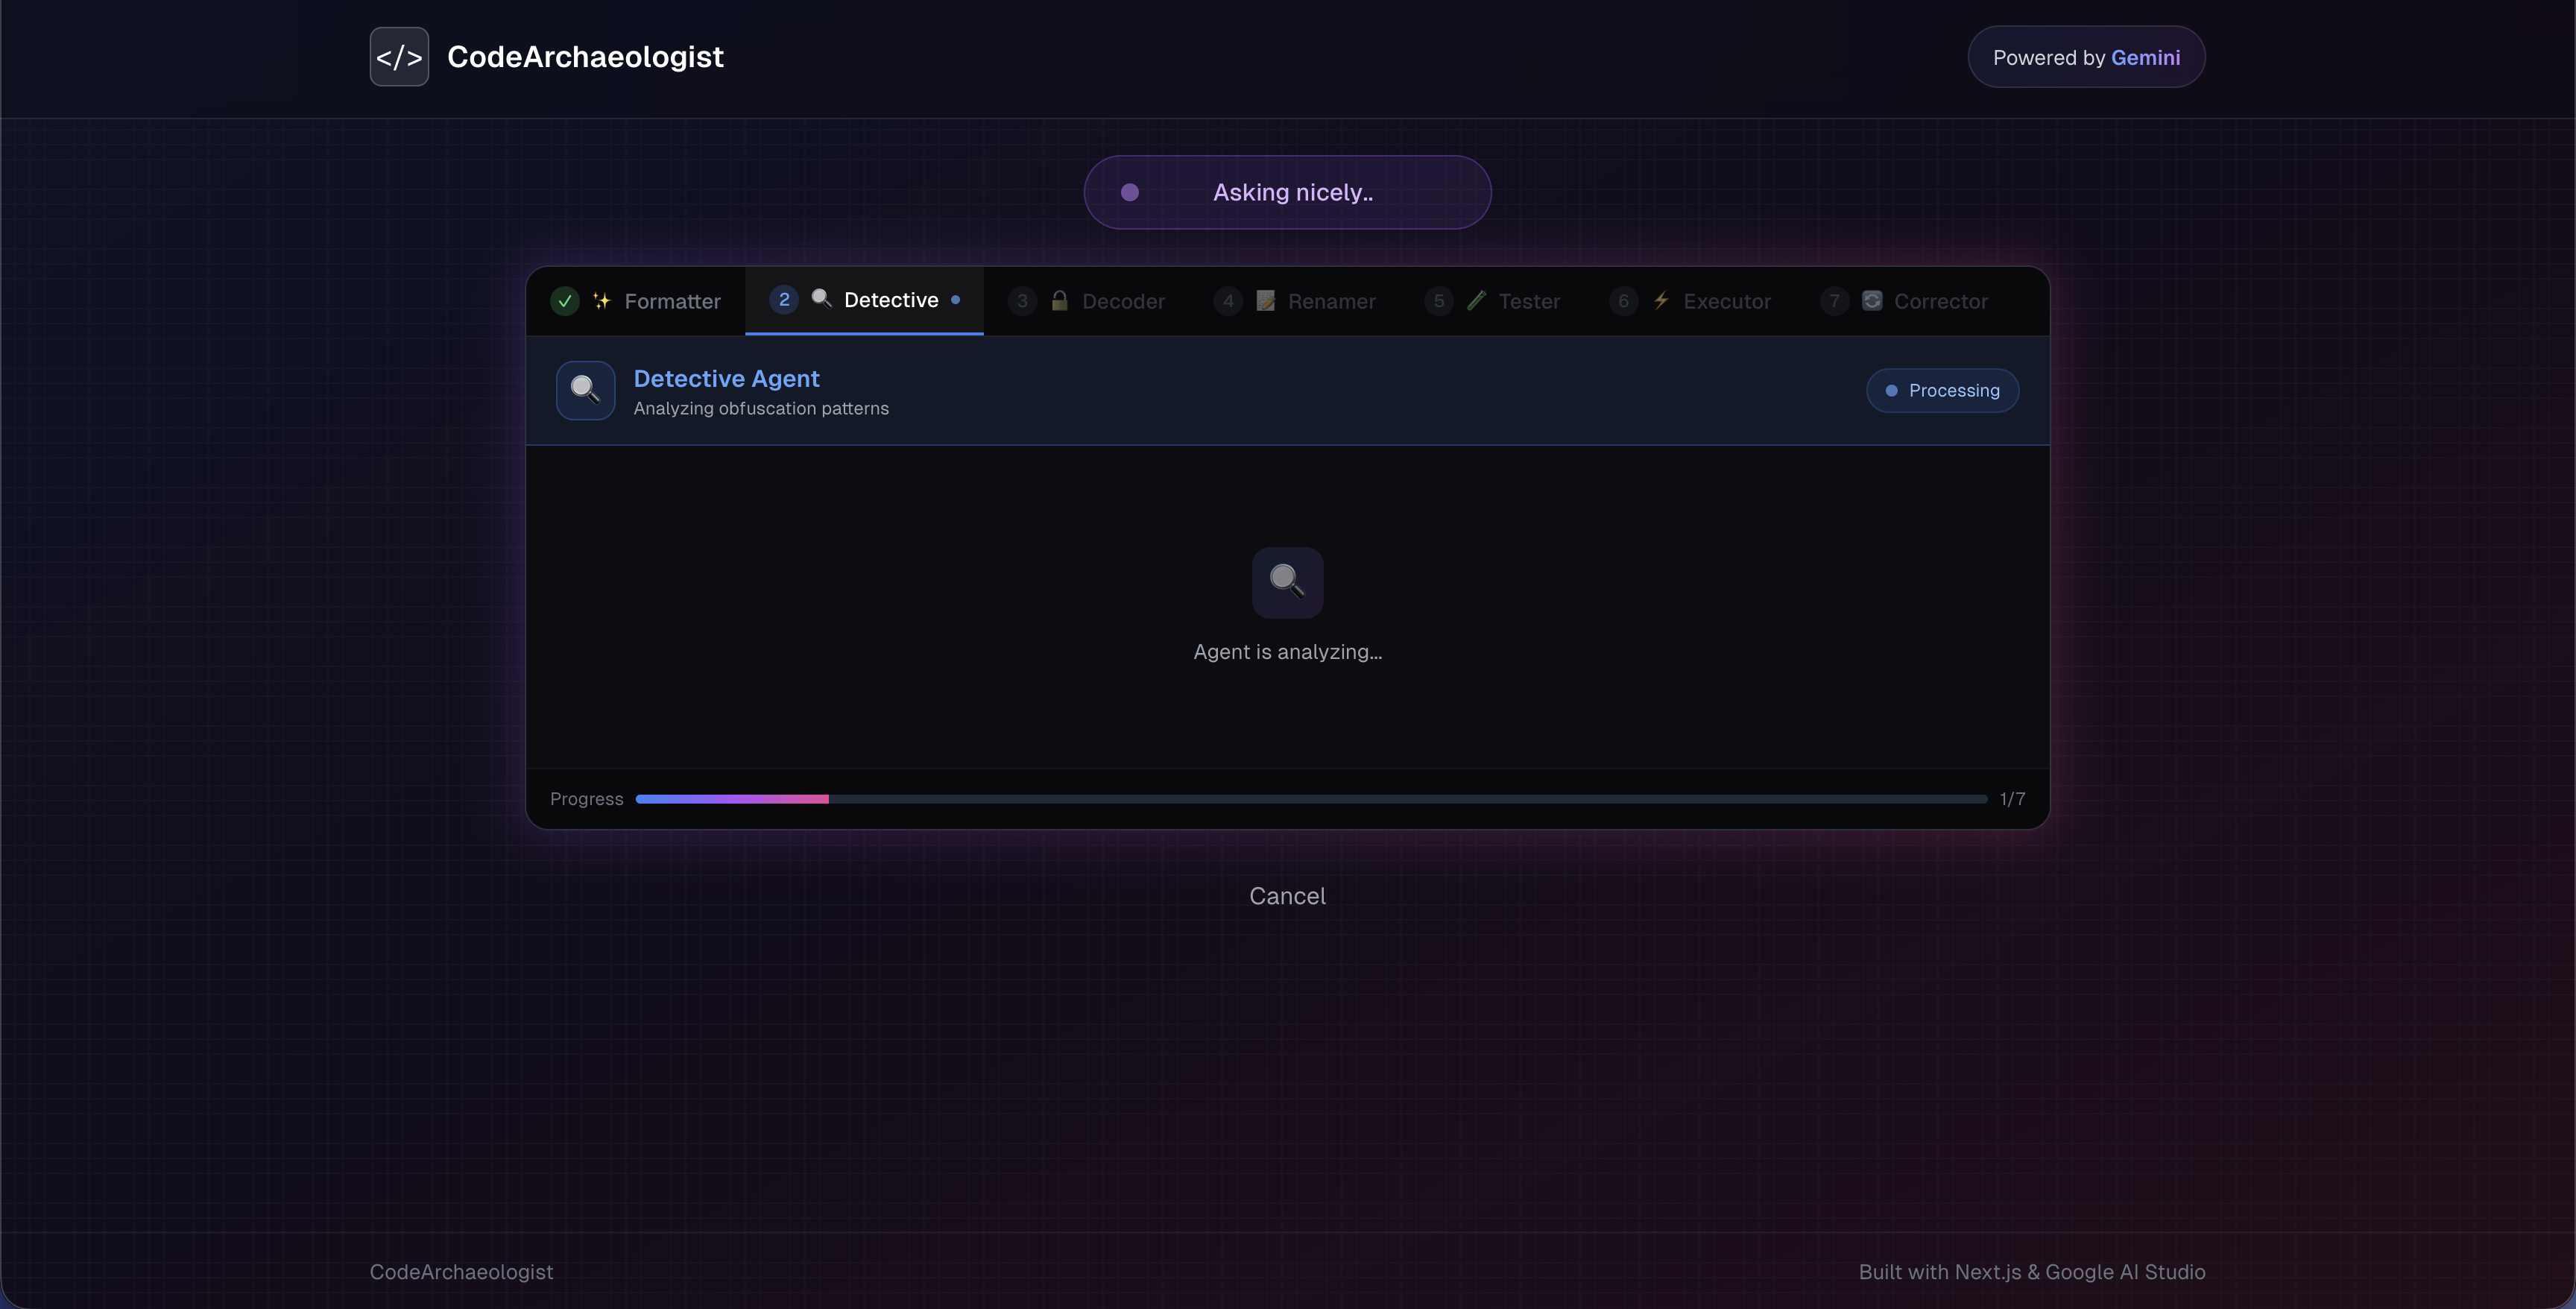Click the Processing status badge

pyautogui.click(x=1942, y=390)
